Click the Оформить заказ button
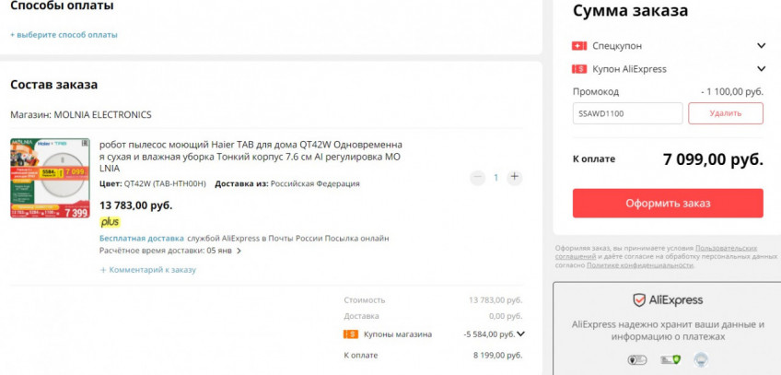The height and width of the screenshot is (375, 781). pyautogui.click(x=667, y=203)
